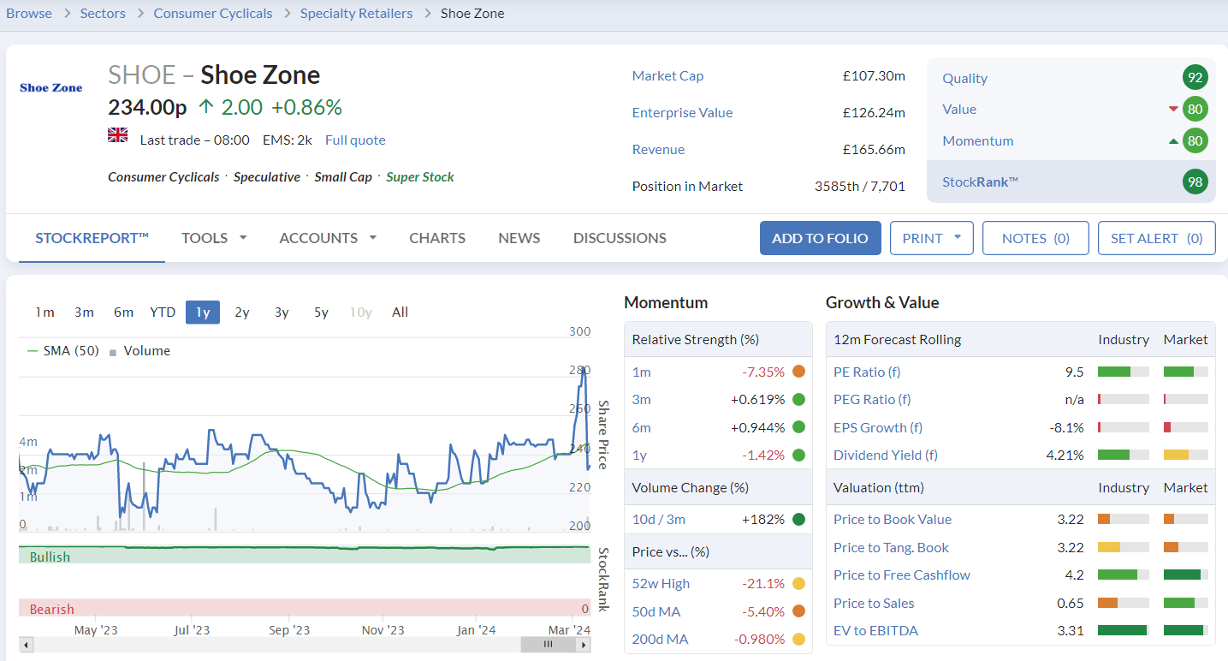Click the Super Stock label
The image size is (1228, 661).
pyautogui.click(x=420, y=176)
